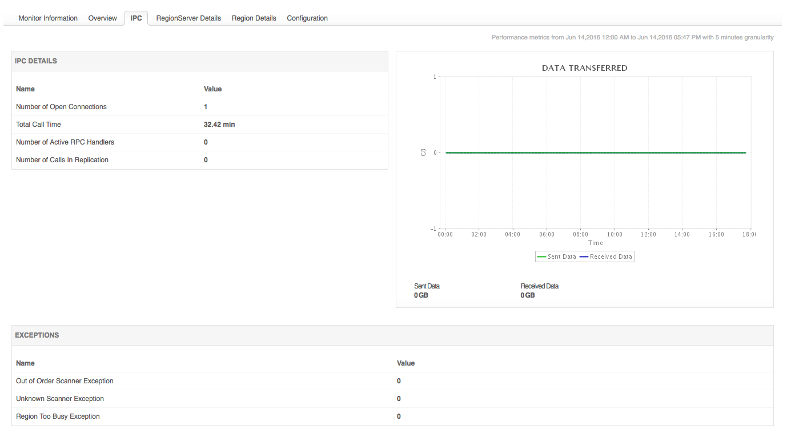Click the Time x-axis title
Image resolution: width=787 pixels, height=433 pixels.
(596, 243)
